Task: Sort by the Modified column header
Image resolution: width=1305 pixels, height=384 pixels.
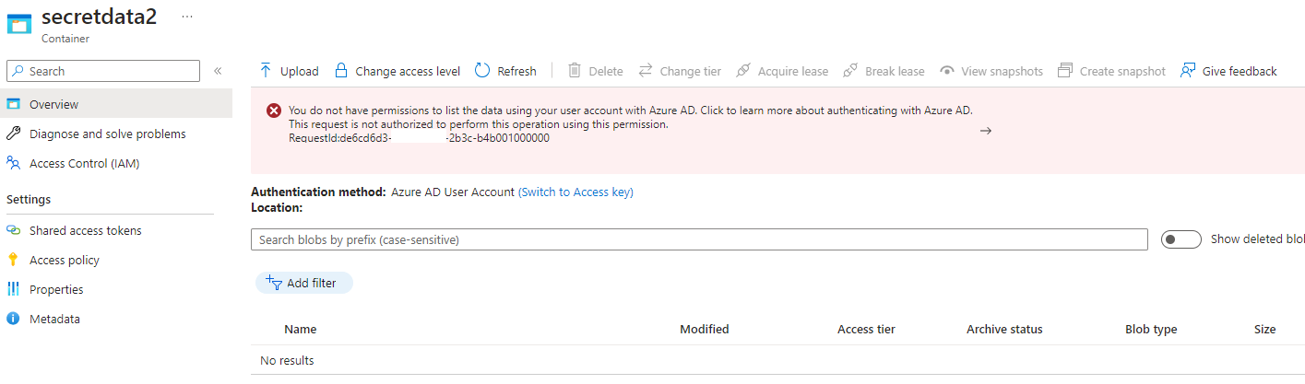Action: pyautogui.click(x=705, y=329)
